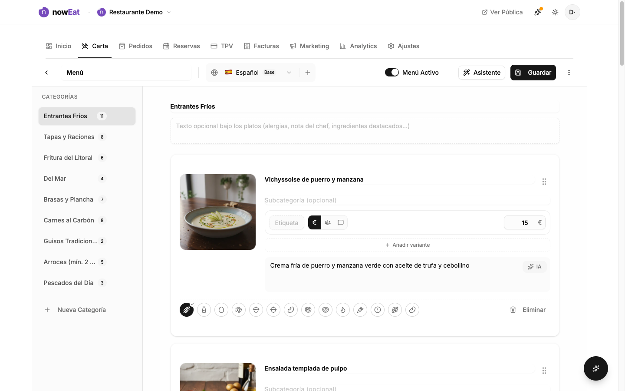Select the Carnes al Carbón category
Viewport: 625px width, 391px height.
pyautogui.click(x=87, y=220)
